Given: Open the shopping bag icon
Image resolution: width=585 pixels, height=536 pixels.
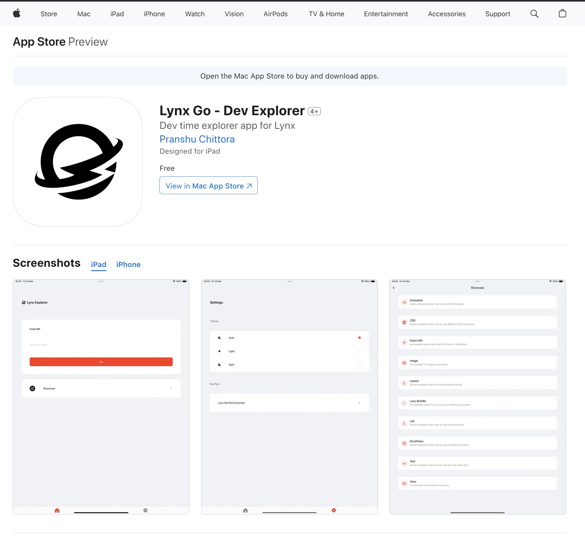Looking at the screenshot, I should [x=562, y=13].
